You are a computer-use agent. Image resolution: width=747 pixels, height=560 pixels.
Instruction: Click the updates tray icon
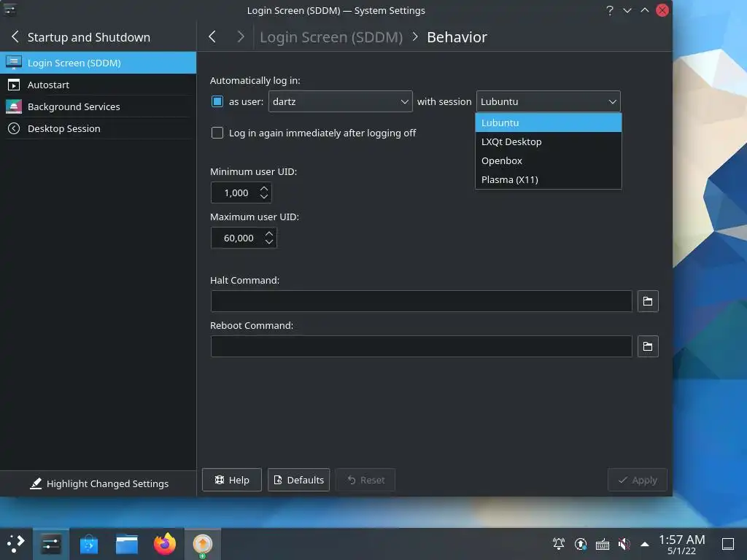pyautogui.click(x=581, y=544)
